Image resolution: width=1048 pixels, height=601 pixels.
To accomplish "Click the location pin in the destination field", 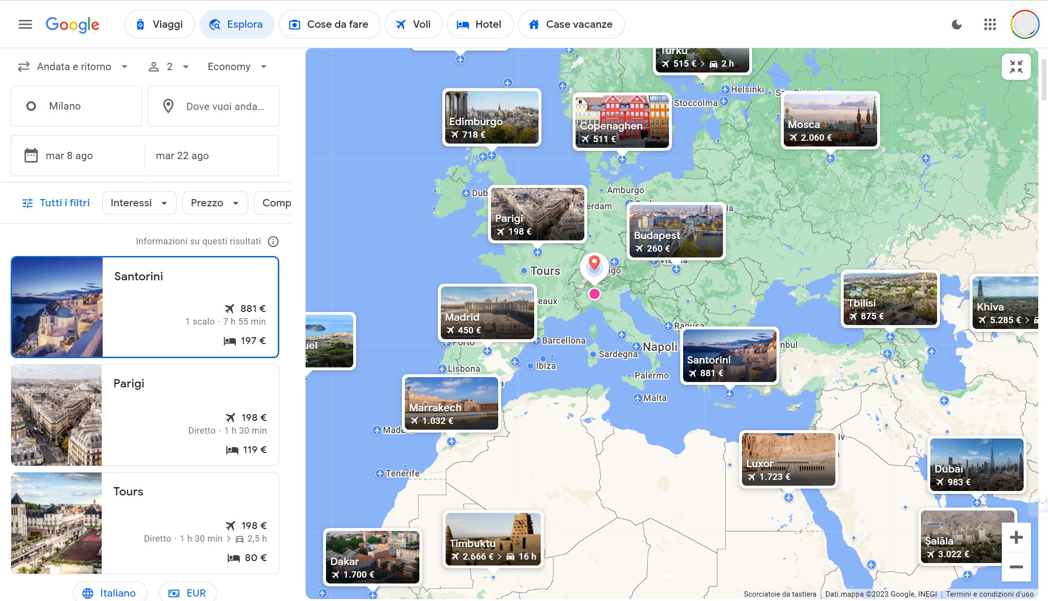I will point(168,106).
